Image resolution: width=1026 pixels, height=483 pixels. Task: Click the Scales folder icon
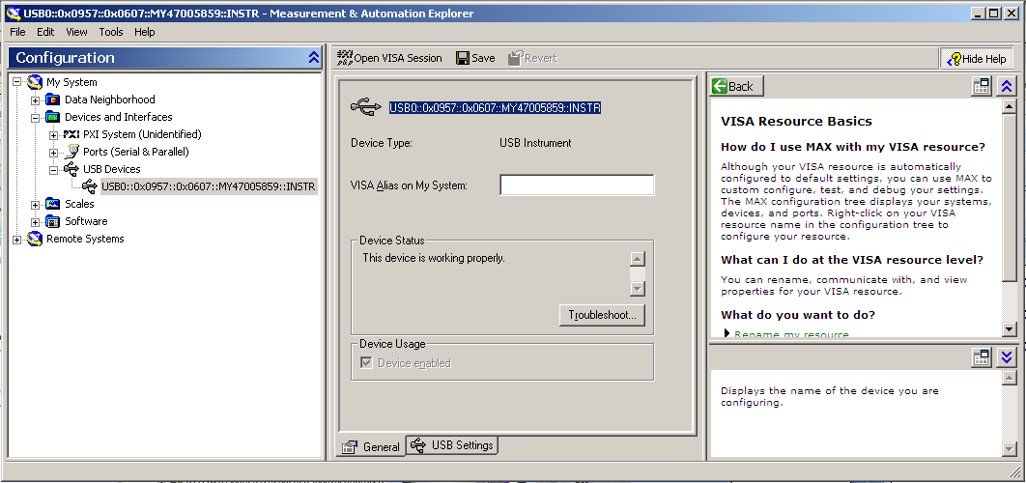(52, 204)
